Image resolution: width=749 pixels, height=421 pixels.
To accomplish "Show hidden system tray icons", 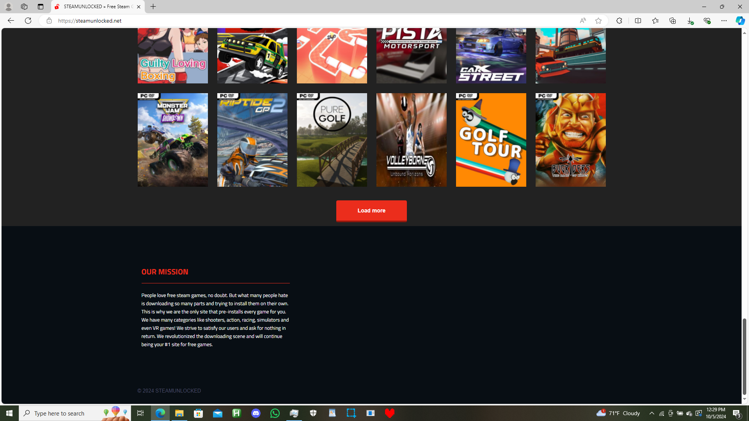I will tap(651, 413).
